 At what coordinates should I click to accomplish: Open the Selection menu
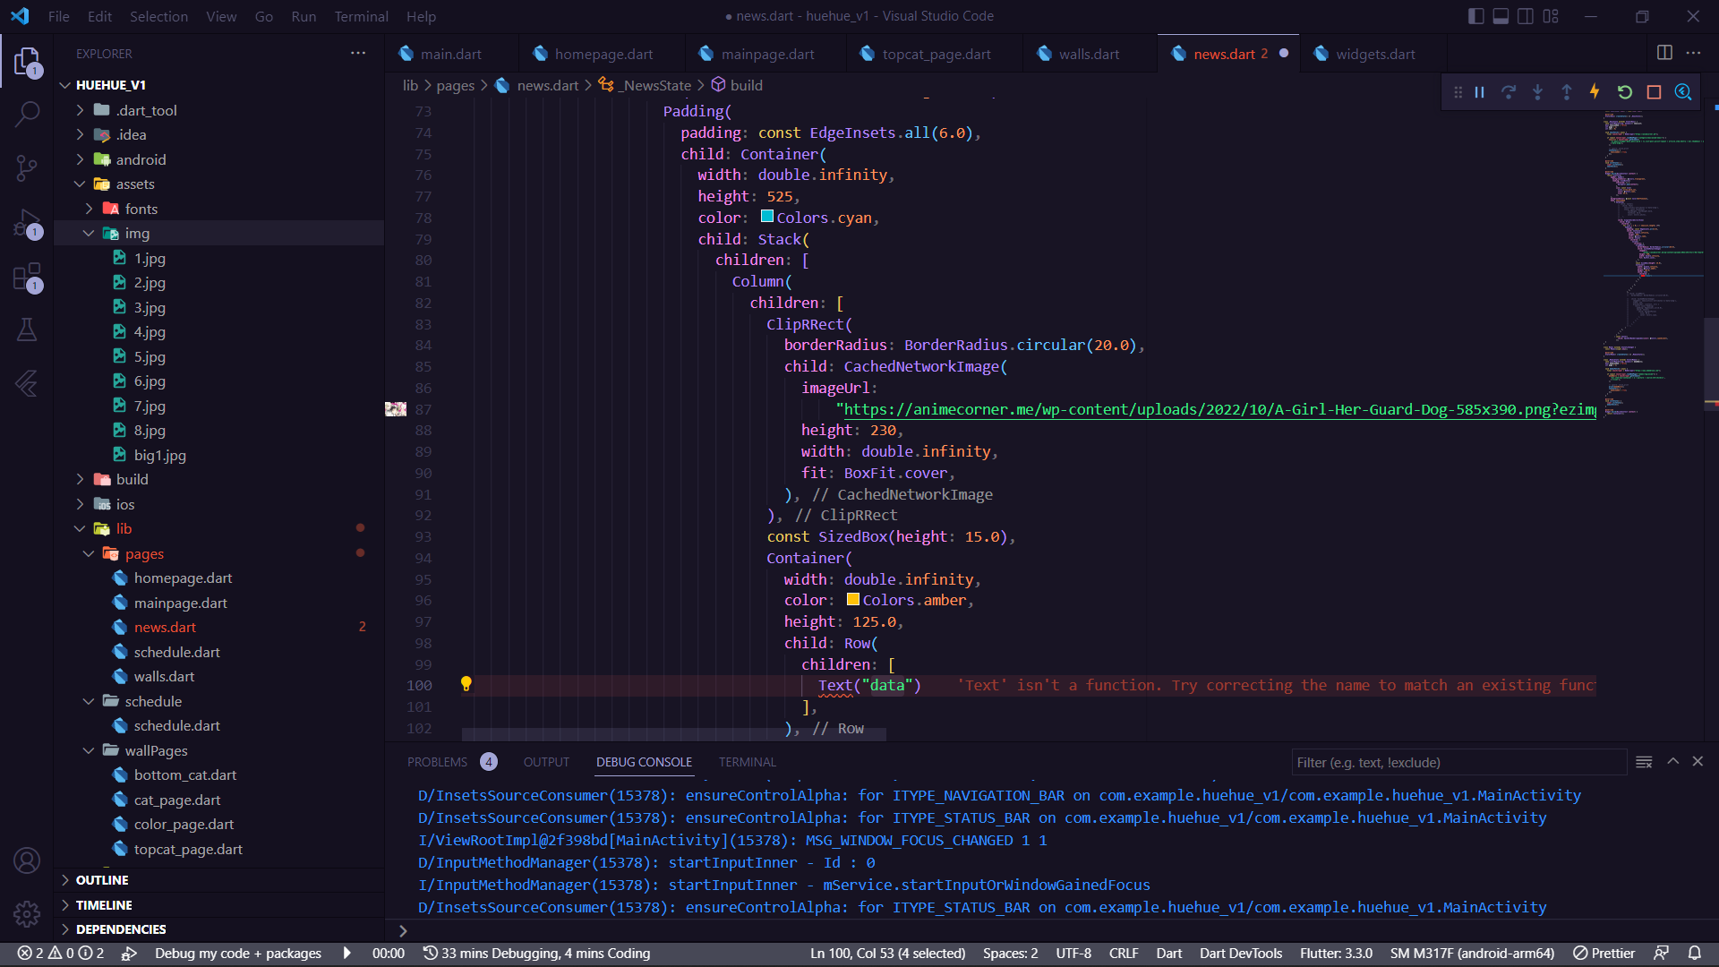coord(158,16)
